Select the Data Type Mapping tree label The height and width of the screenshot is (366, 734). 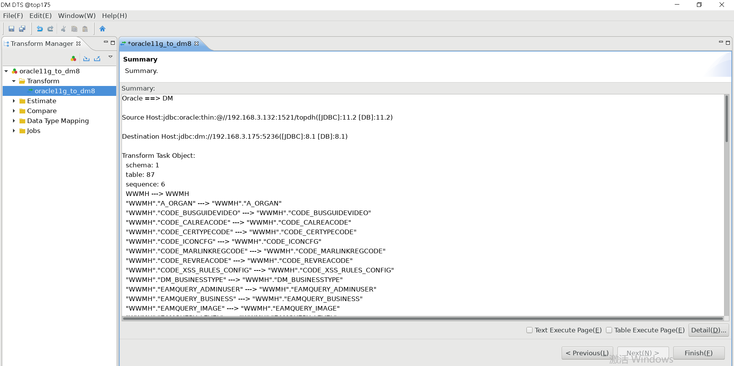pos(58,121)
